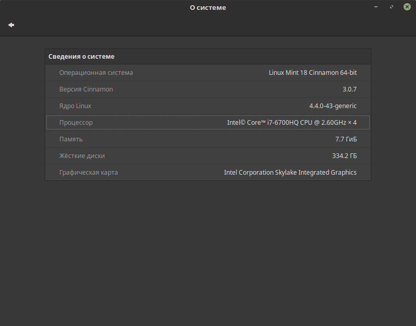The image size is (416, 326).
Task: Select the Версия Cinnamon label
Action: [86, 89]
